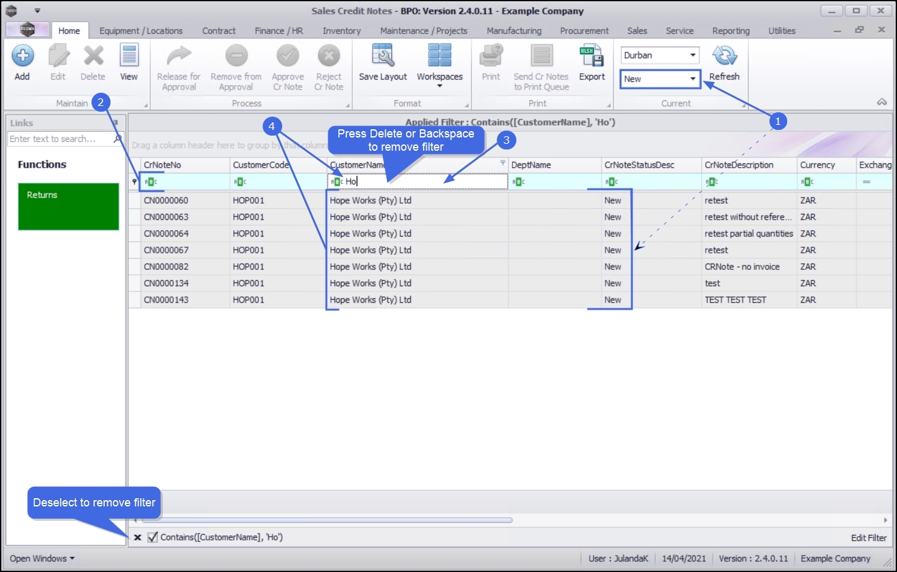897x572 pixels.
Task: Click the CustomerName filter field containing Ho
Action: 418,182
